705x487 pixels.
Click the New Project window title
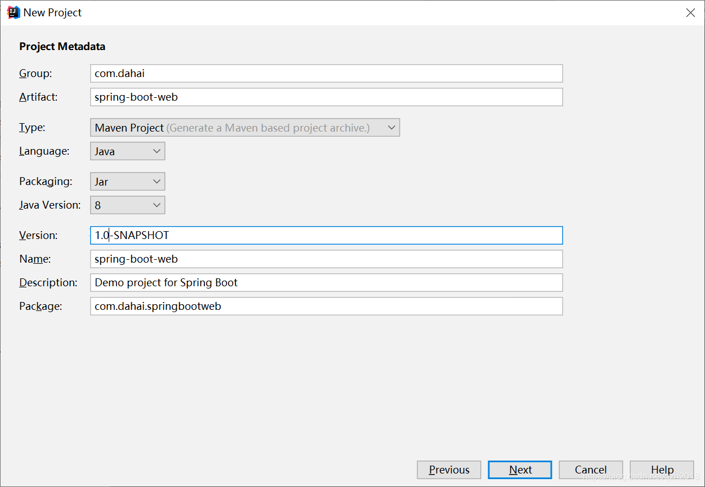click(x=52, y=12)
